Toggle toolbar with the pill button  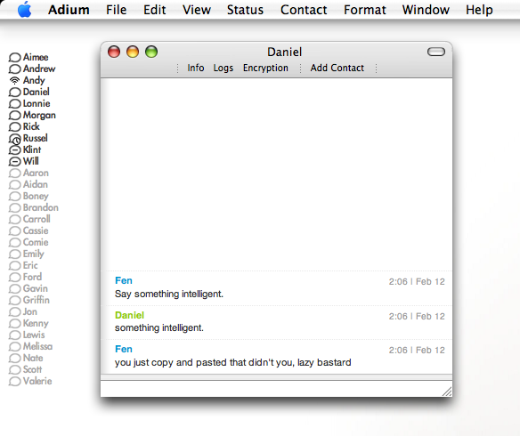pos(435,52)
